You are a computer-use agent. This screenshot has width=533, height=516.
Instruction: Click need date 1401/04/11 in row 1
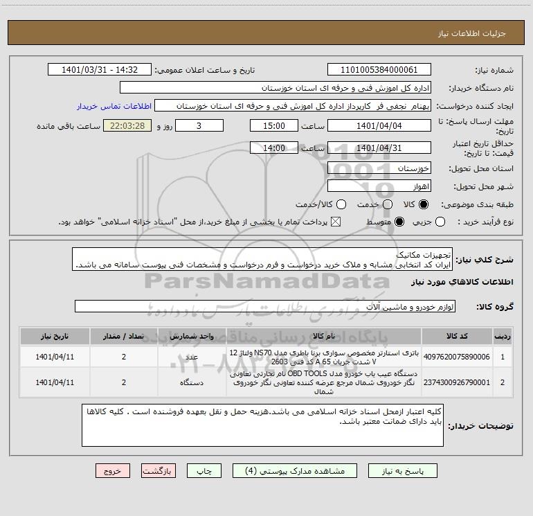tap(55, 357)
